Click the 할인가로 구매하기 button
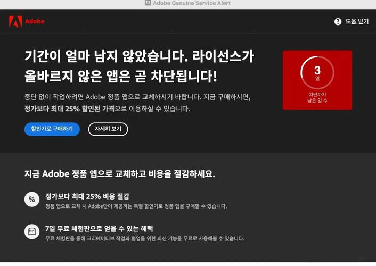376x266 pixels. click(x=52, y=129)
